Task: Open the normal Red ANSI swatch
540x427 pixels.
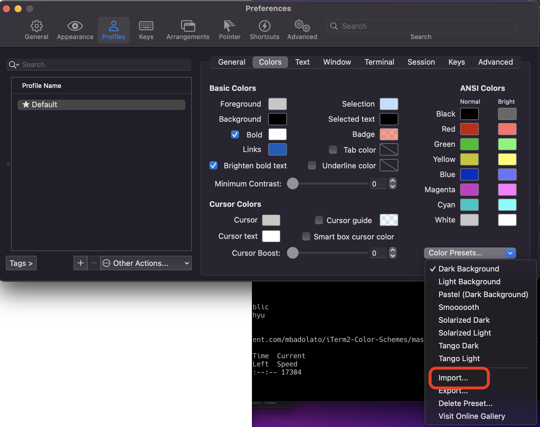Action: coord(469,129)
